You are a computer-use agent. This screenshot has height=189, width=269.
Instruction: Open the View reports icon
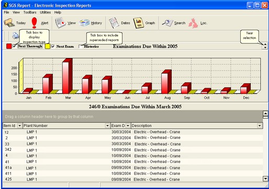(x=60, y=23)
